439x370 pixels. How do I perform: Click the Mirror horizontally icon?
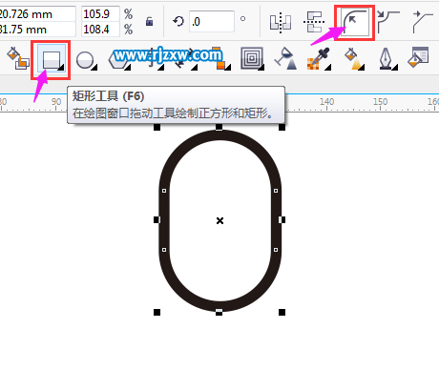click(281, 22)
